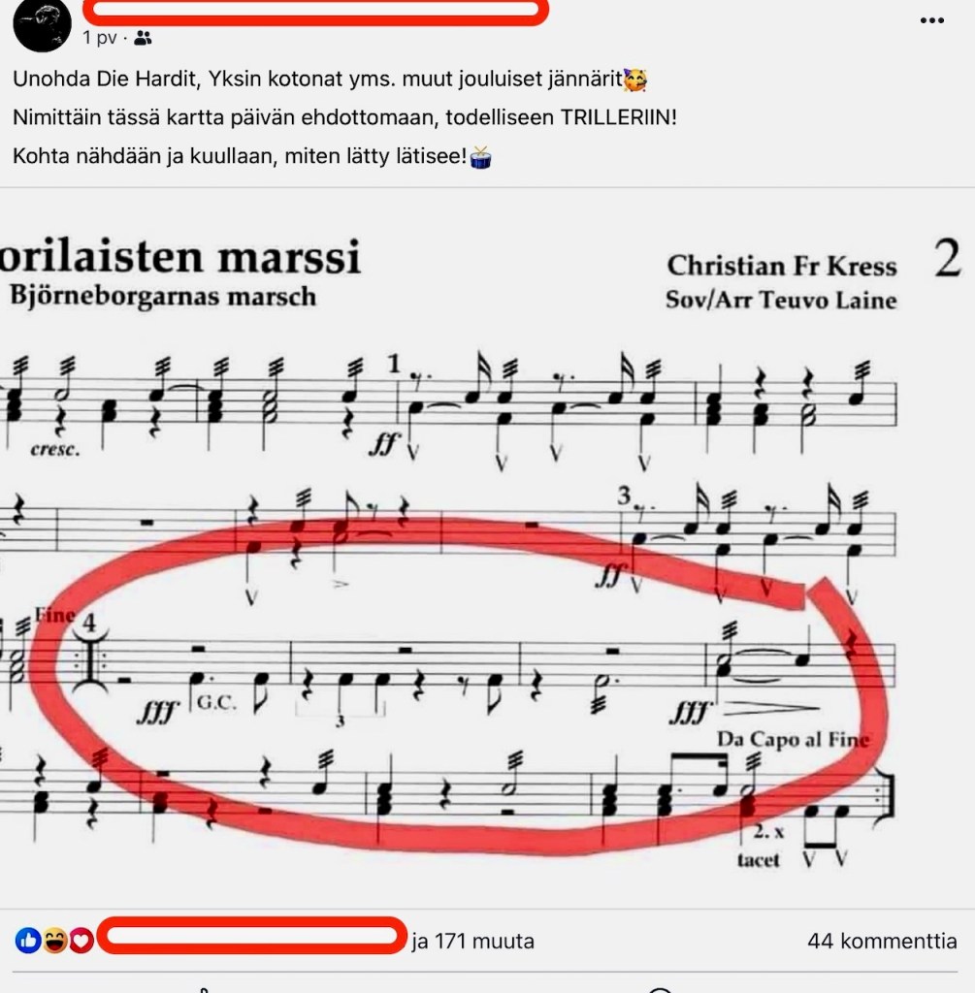Click the redacted poster name at top
Viewport: 975px width, 993px height.
click(x=315, y=10)
